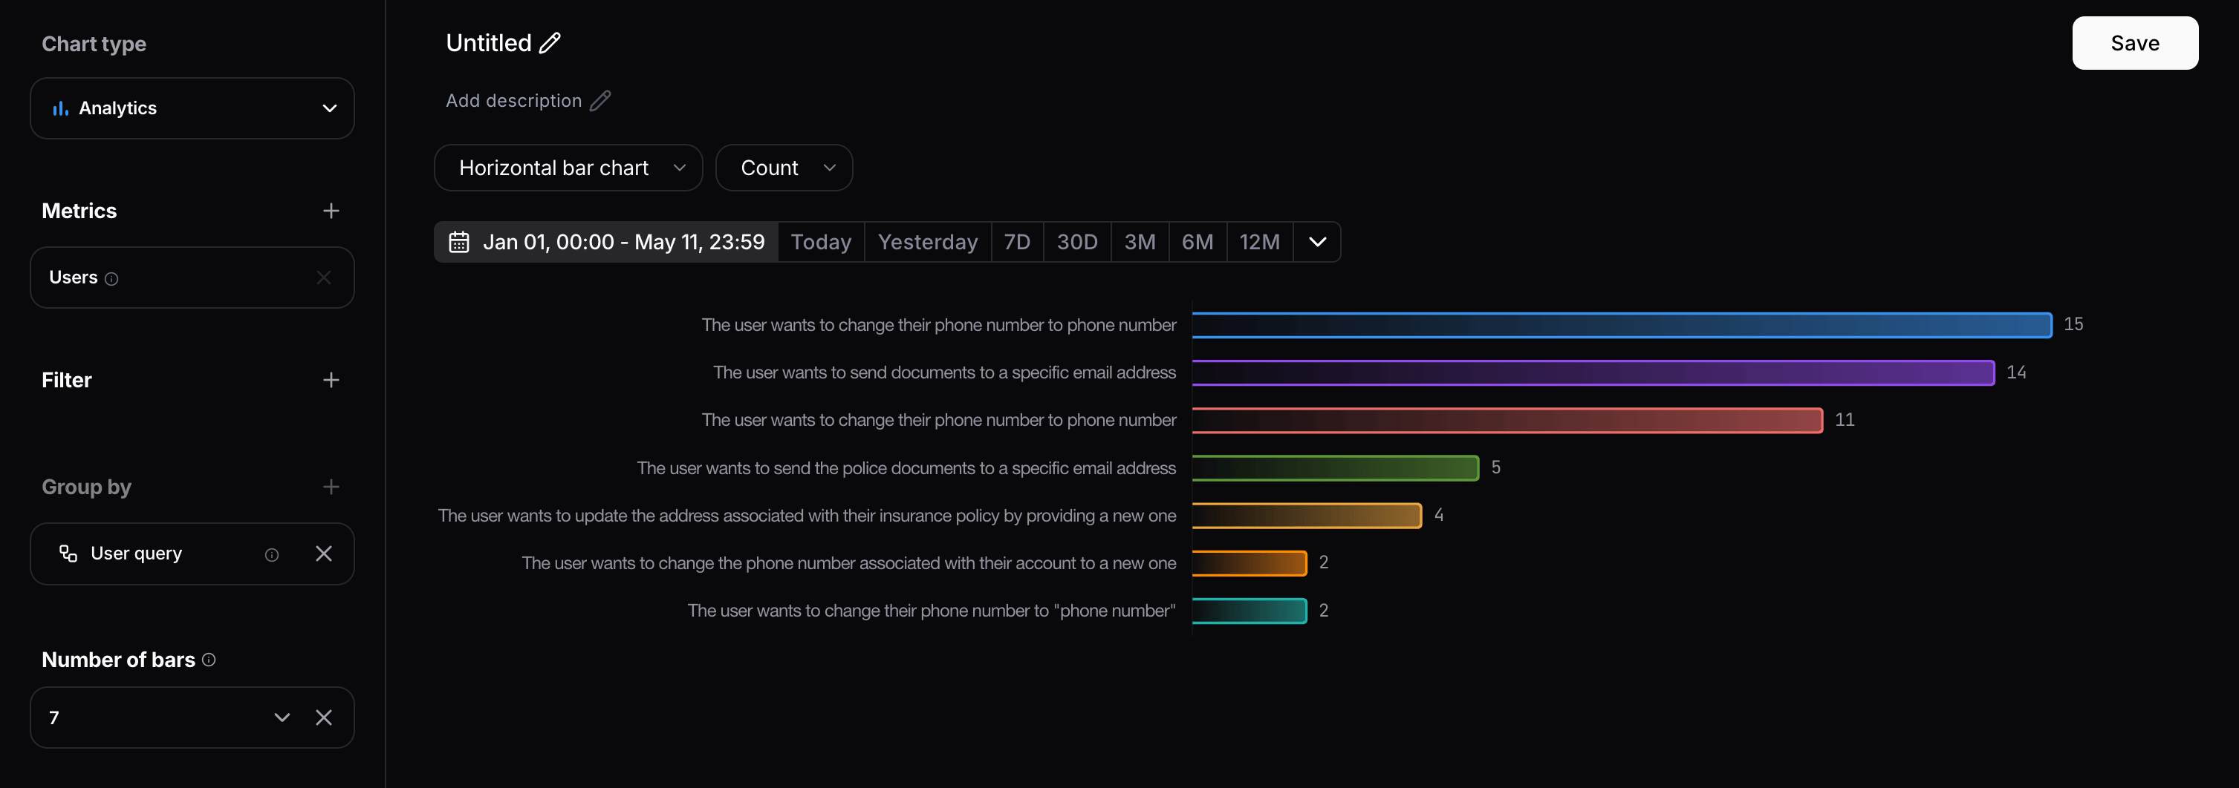Image resolution: width=2239 pixels, height=788 pixels.
Task: Click the orange bar with value 2
Action: (x=1249, y=563)
